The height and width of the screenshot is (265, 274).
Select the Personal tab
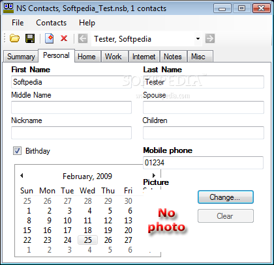pyautogui.click(x=56, y=55)
